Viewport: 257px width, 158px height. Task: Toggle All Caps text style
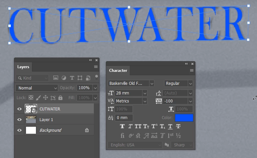click(138, 126)
